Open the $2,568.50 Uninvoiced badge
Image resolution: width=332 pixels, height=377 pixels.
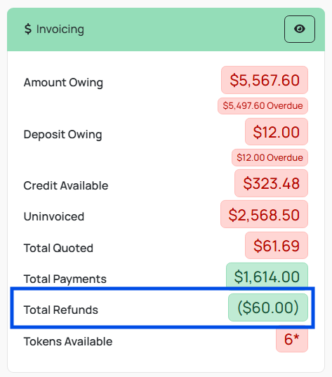pos(264,214)
